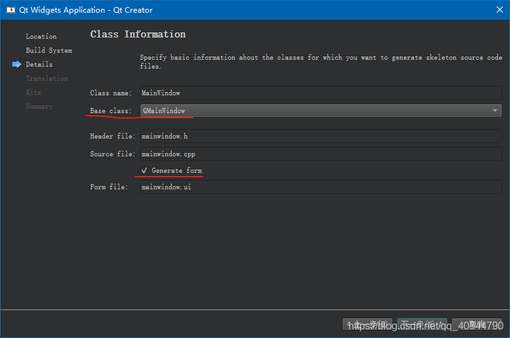
Task: Click the Header file field mainwindow.h
Action: click(x=321, y=136)
